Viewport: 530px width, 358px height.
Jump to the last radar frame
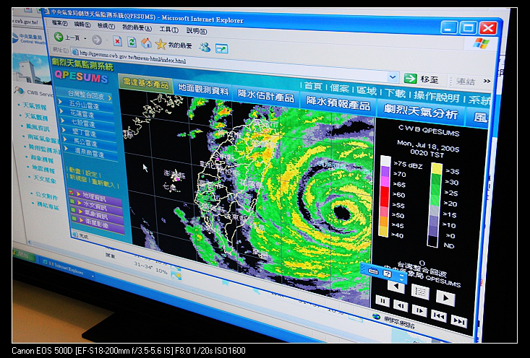[x=459, y=322]
